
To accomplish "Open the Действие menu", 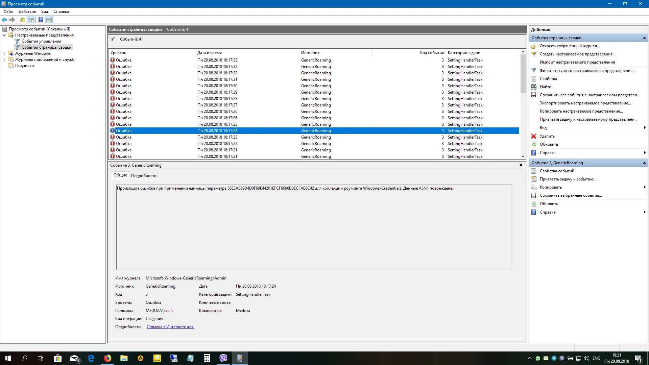I will click(27, 11).
